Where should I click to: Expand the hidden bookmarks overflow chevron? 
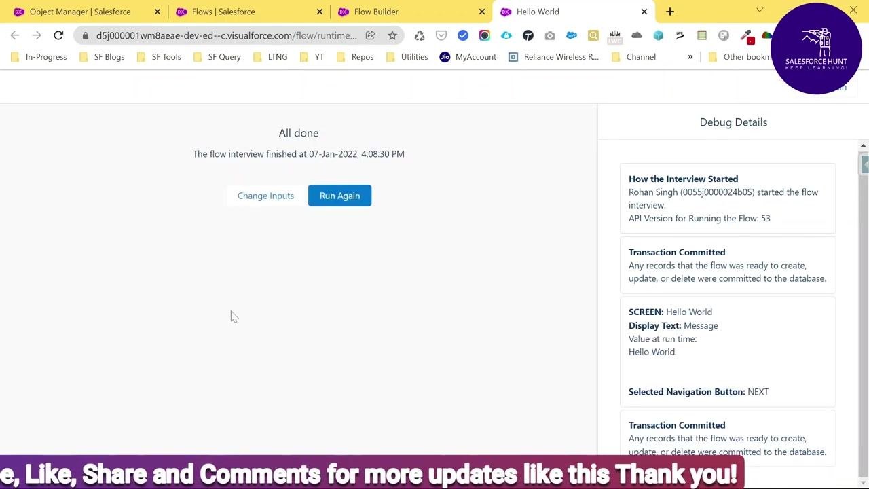pos(690,57)
